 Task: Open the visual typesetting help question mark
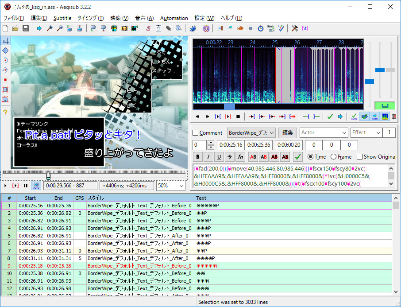tap(5, 112)
